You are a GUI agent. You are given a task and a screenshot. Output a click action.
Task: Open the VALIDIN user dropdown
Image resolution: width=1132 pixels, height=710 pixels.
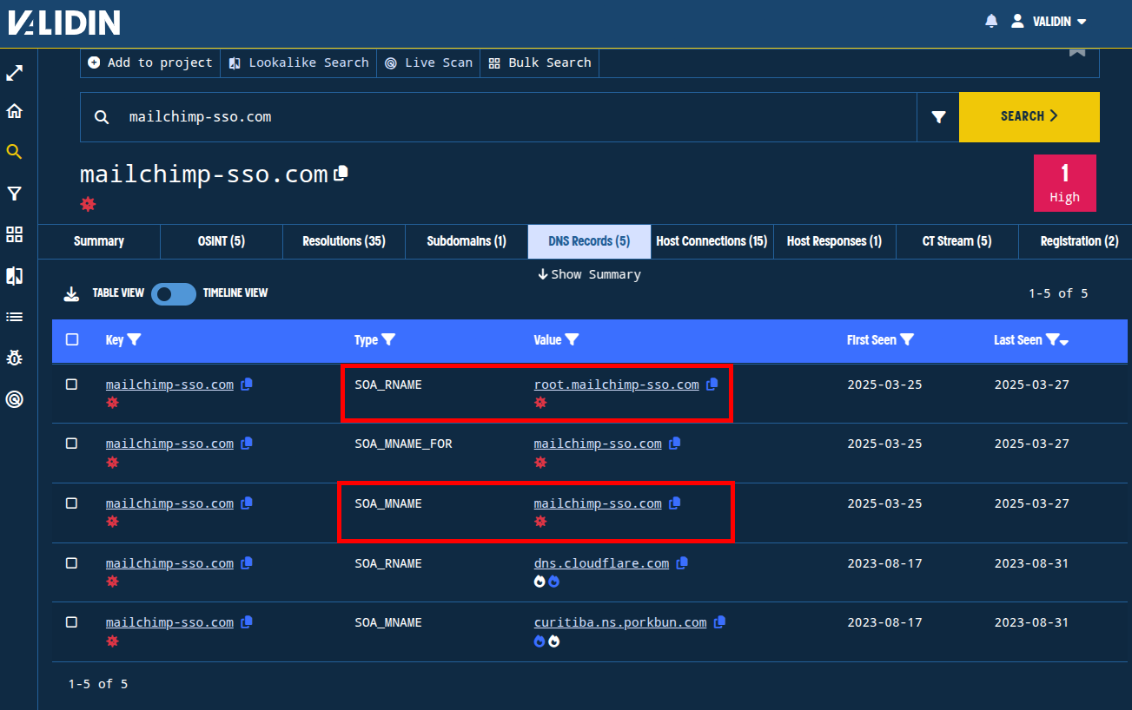pyautogui.click(x=1059, y=22)
